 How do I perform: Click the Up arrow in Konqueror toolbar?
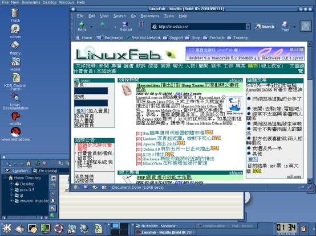pos(8,163)
